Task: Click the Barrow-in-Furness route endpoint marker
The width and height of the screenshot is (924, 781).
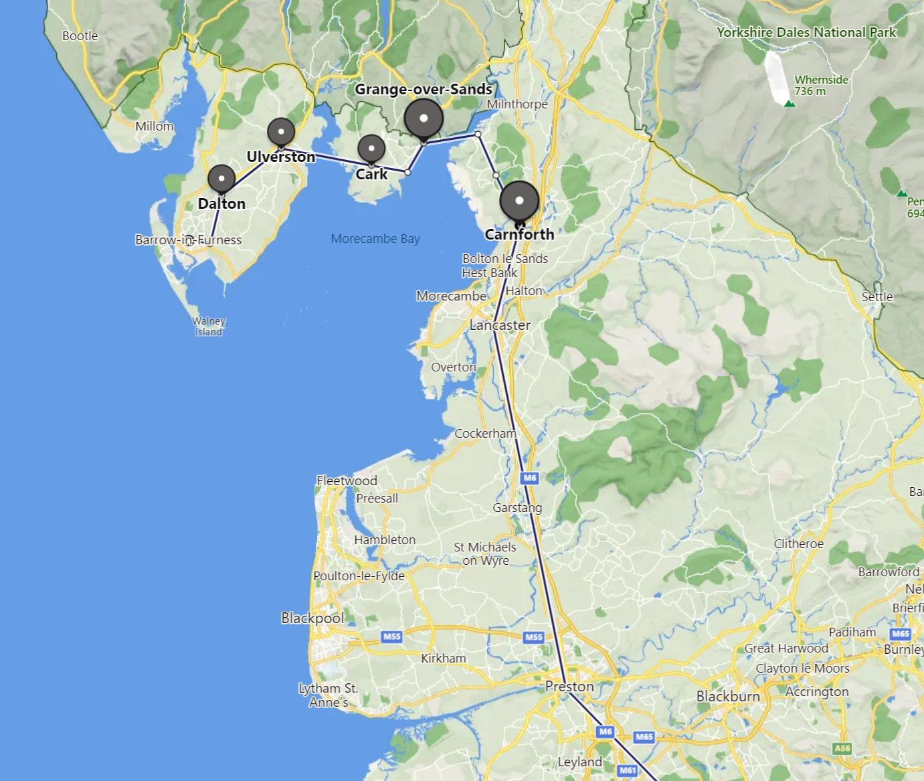Action: [x=189, y=240]
